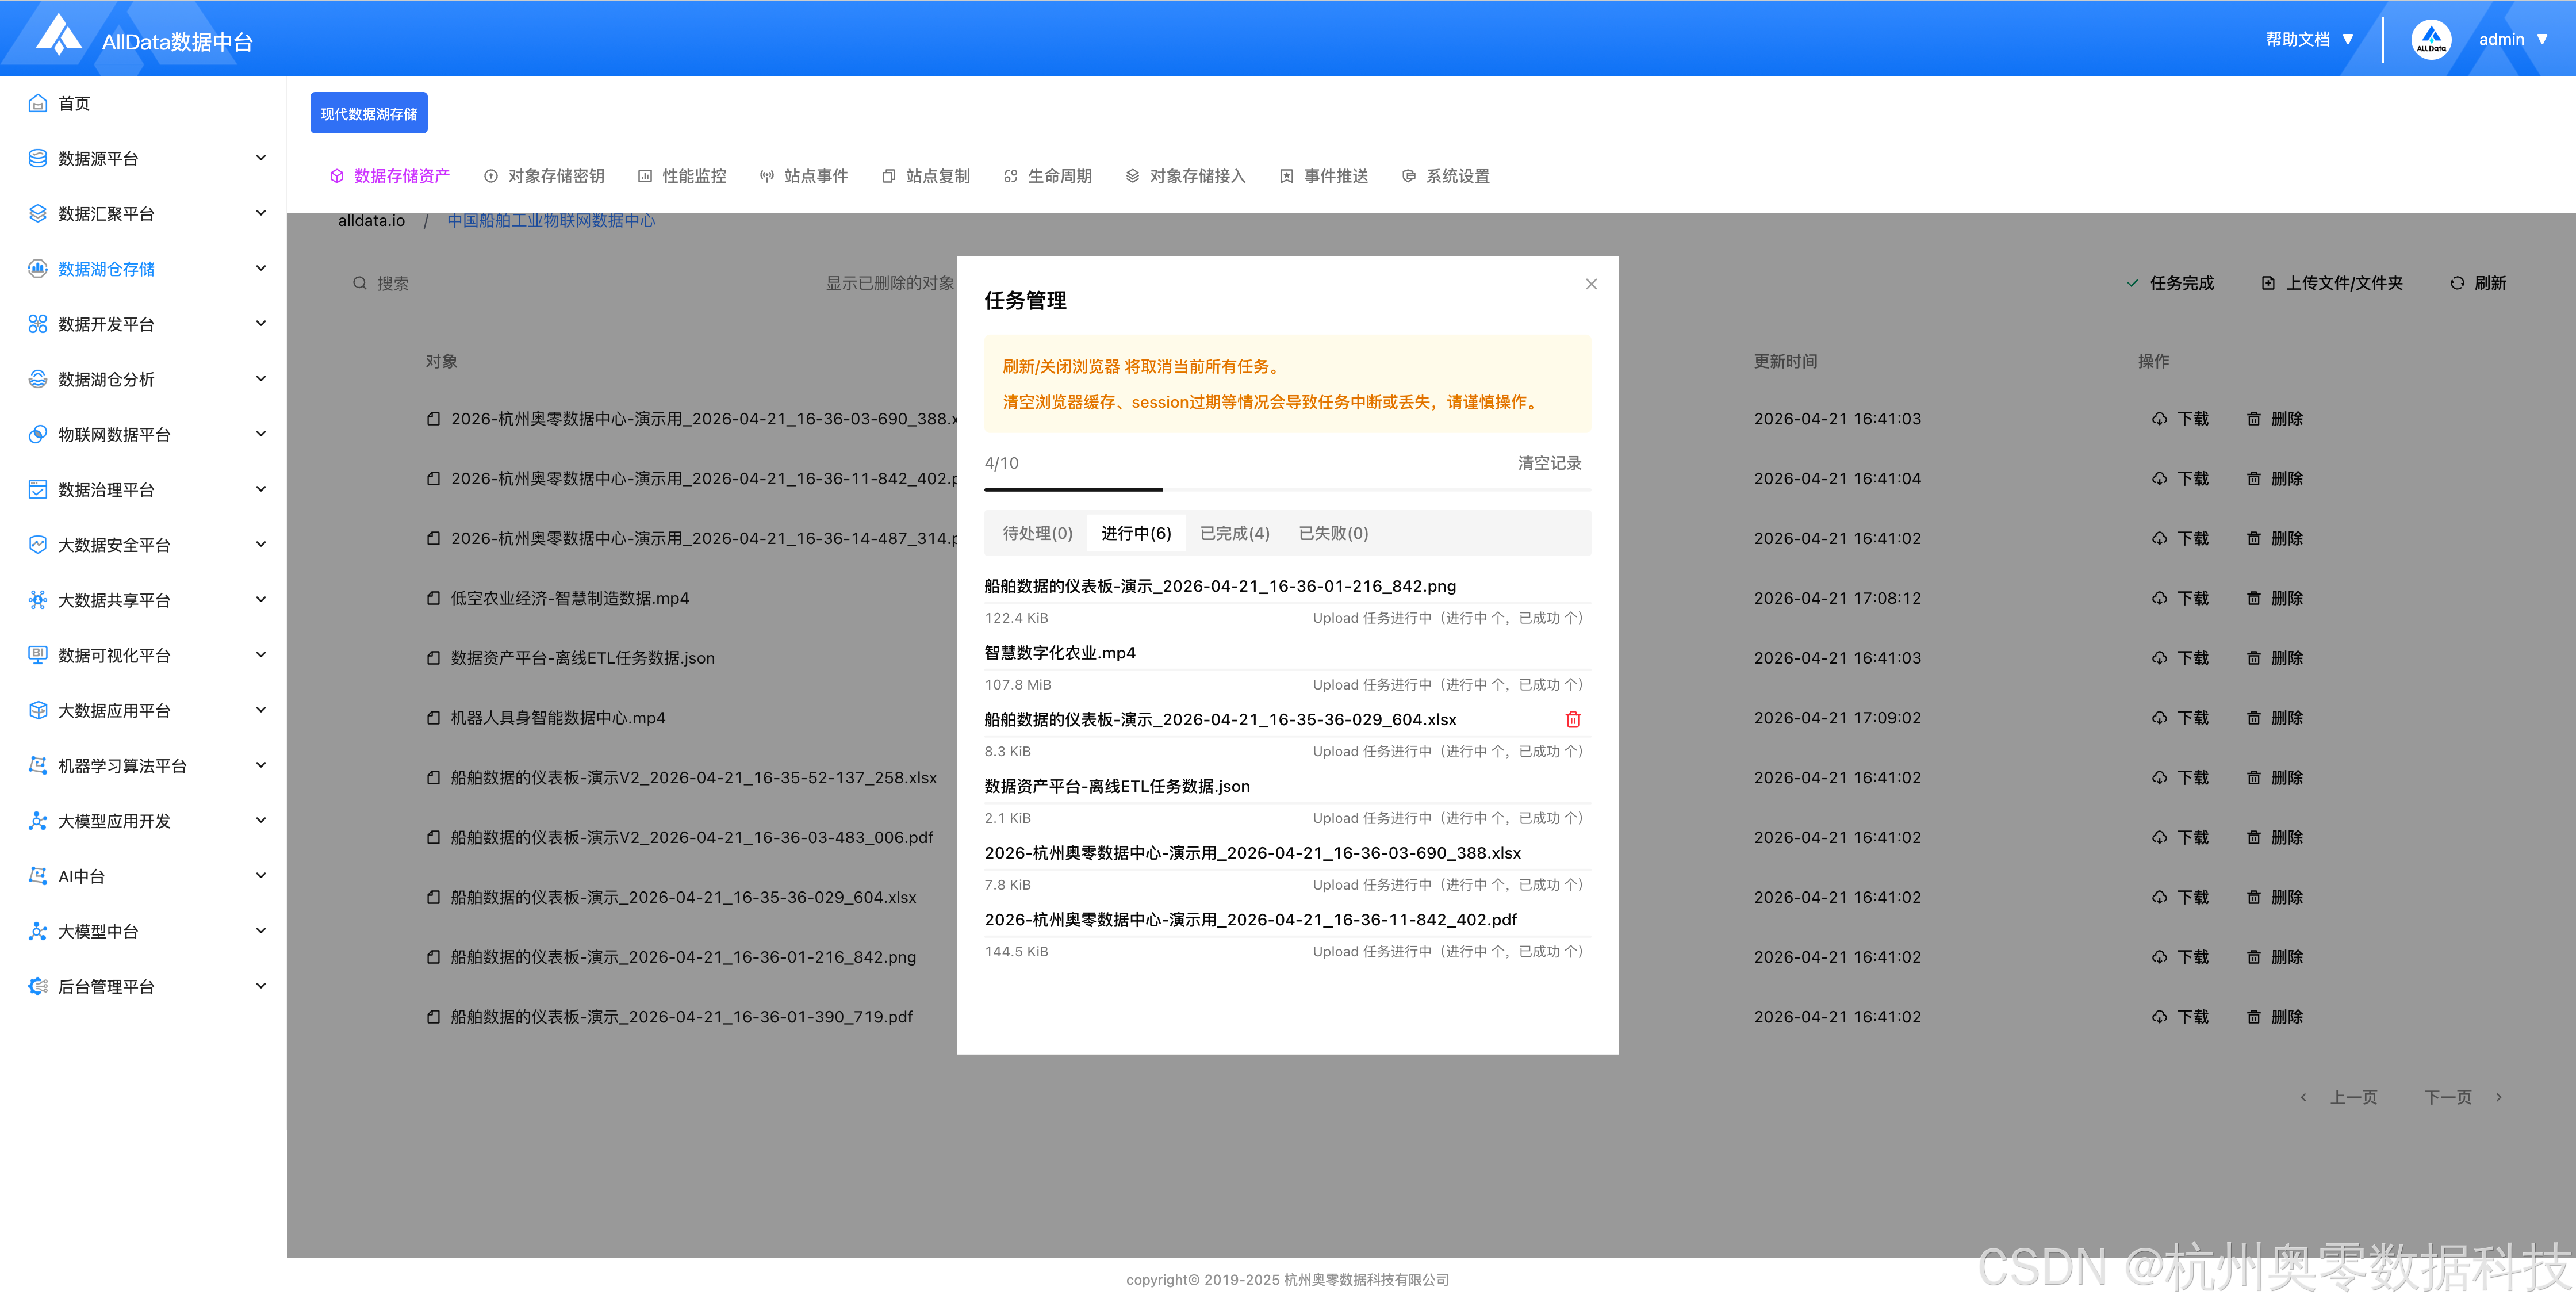2576x1310 pixels.
Task: Click the download icon for 低空农业经济-智慧制造数据.mp4
Action: pyautogui.click(x=2159, y=598)
